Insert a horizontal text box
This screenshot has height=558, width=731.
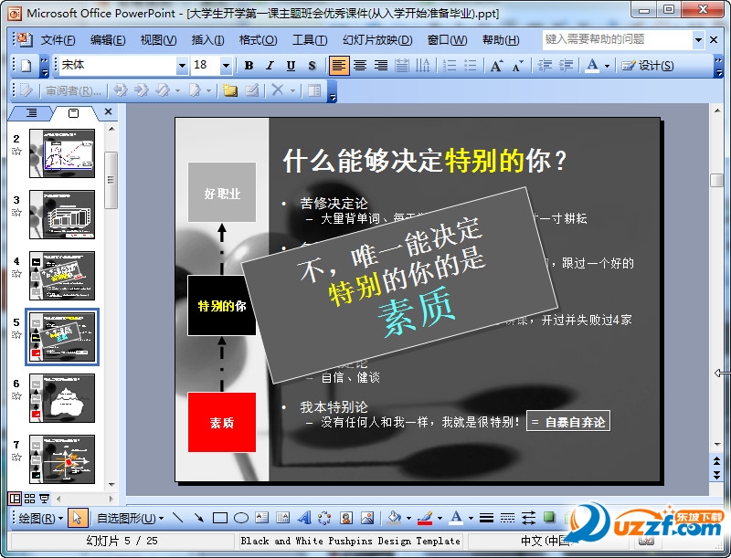click(x=262, y=518)
